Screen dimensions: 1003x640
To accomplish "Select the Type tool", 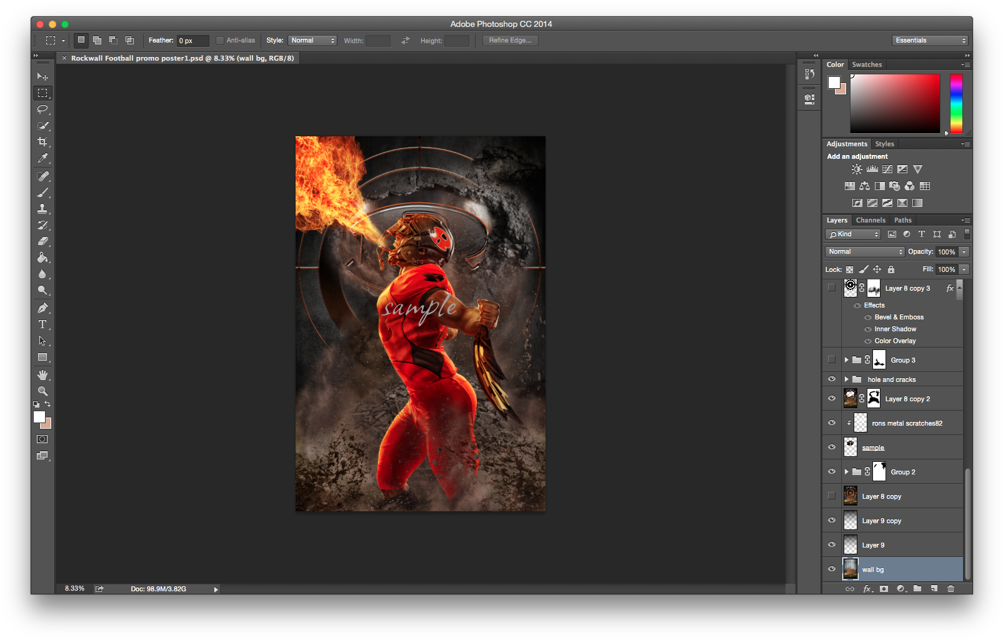I will 42,324.
